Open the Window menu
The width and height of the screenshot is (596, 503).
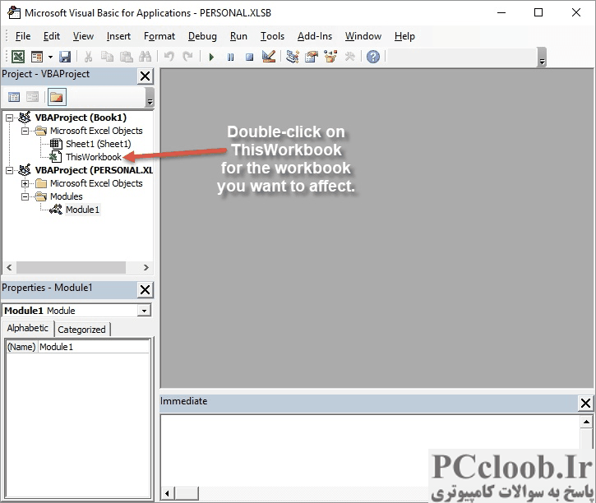(363, 36)
